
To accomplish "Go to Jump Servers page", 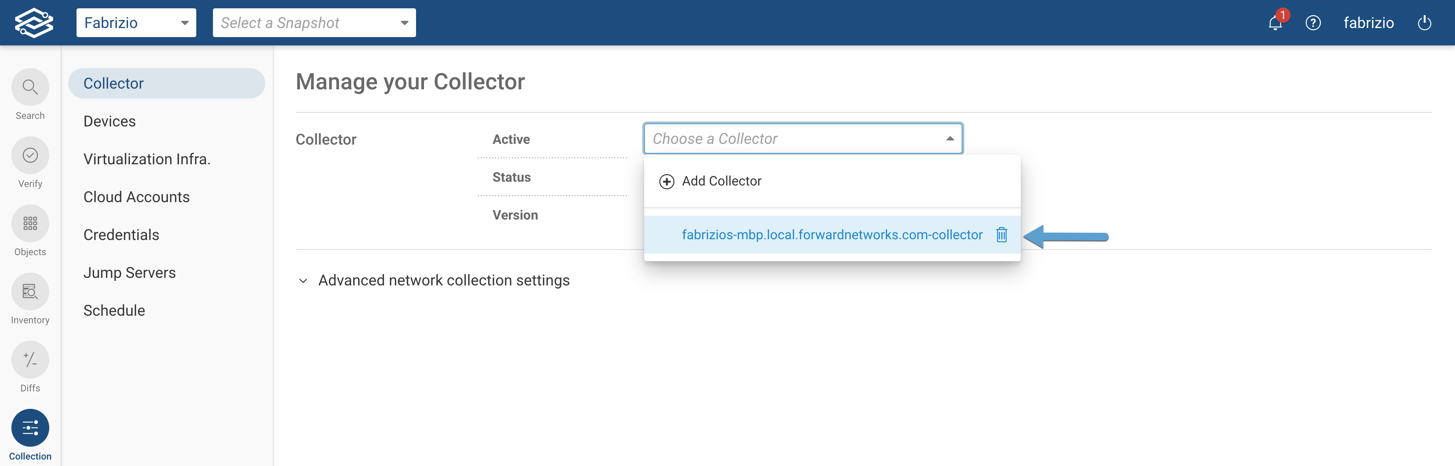I will tap(129, 273).
